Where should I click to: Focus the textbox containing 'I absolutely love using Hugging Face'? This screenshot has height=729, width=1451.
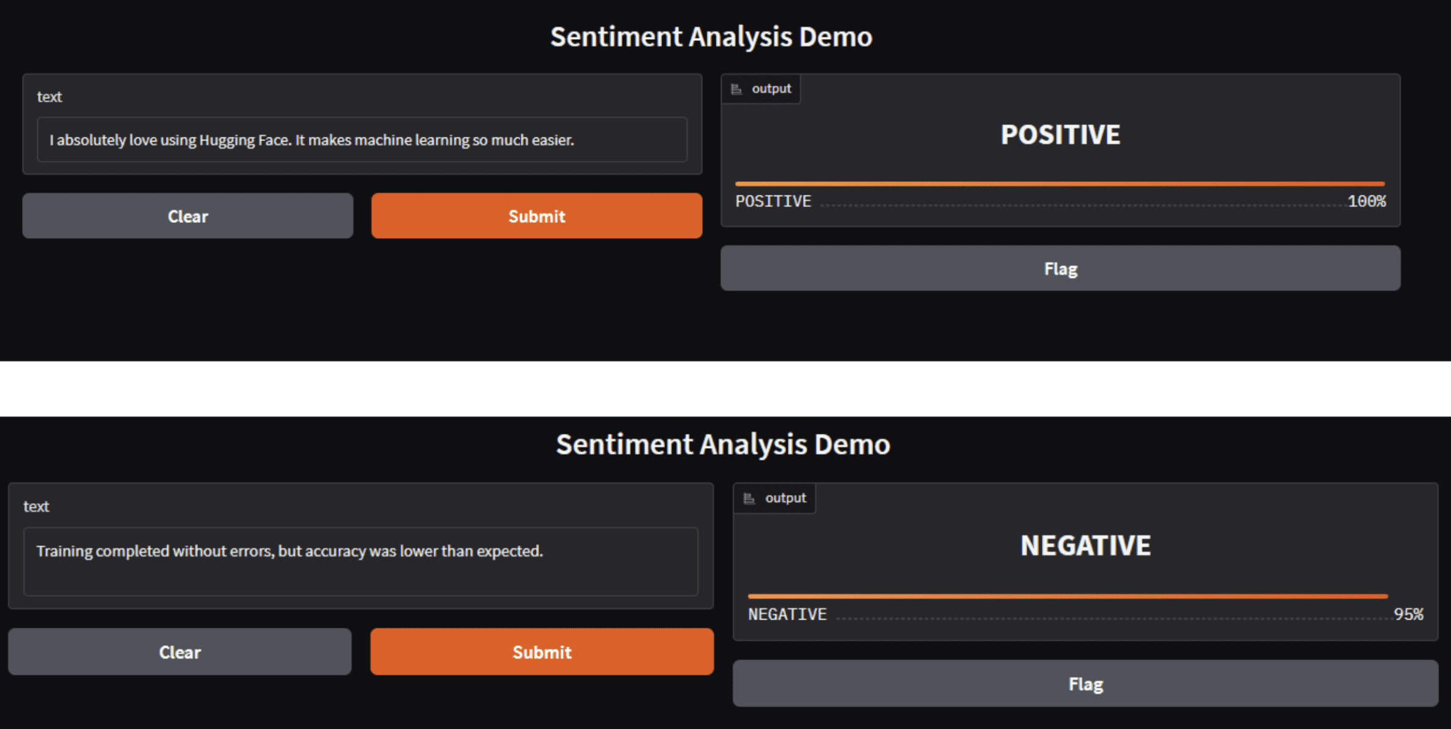[362, 140]
